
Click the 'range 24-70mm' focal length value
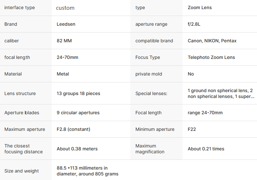click(205, 113)
